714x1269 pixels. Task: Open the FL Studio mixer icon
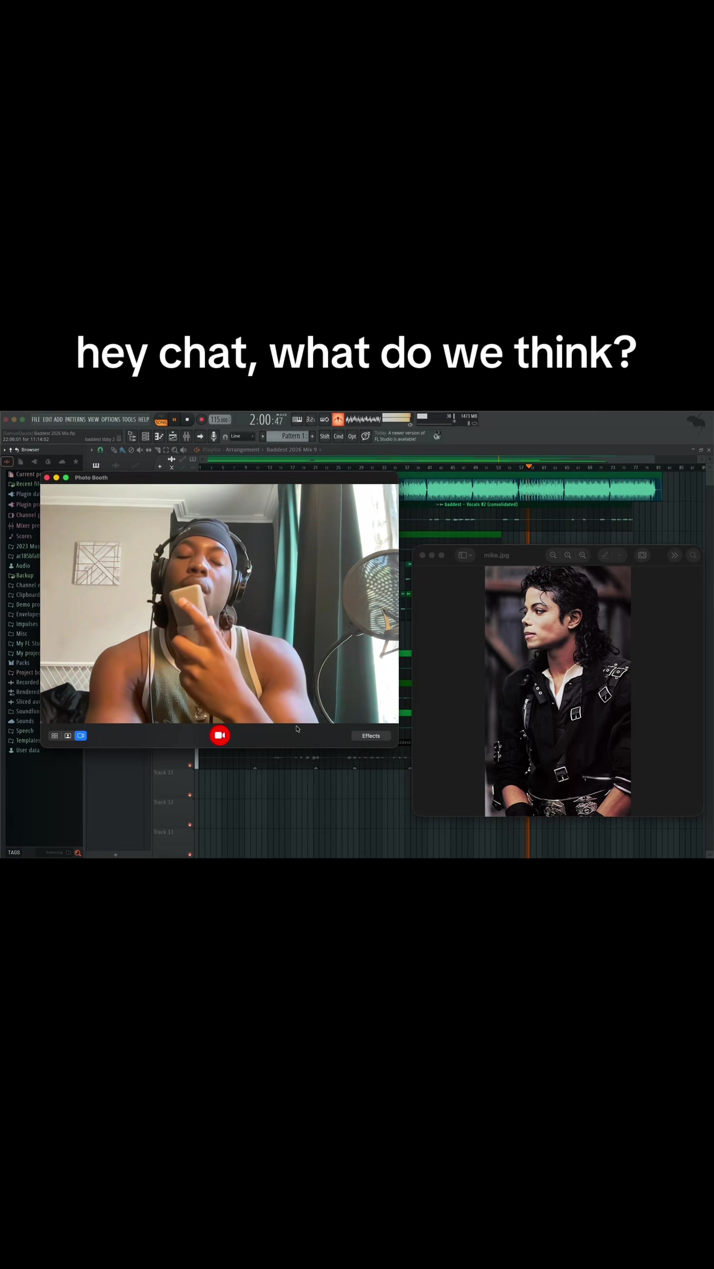click(186, 436)
